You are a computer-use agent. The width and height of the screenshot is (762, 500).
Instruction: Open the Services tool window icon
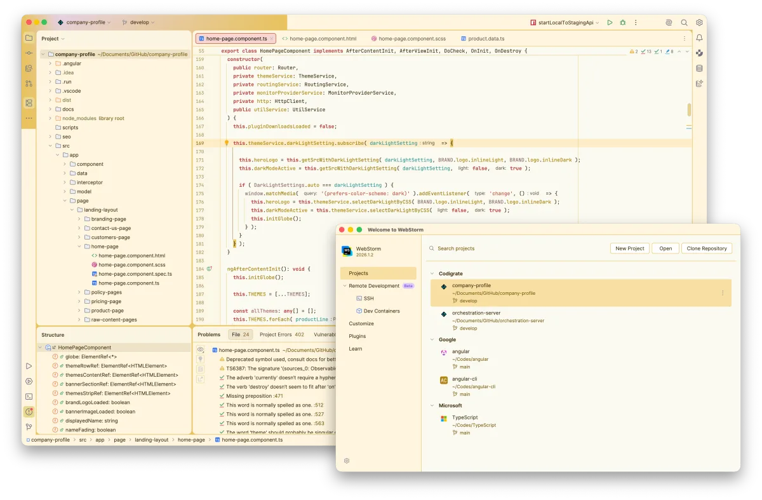tap(29, 381)
